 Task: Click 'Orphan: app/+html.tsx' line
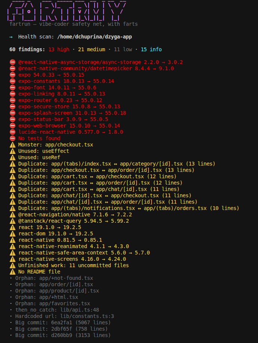[47, 297]
